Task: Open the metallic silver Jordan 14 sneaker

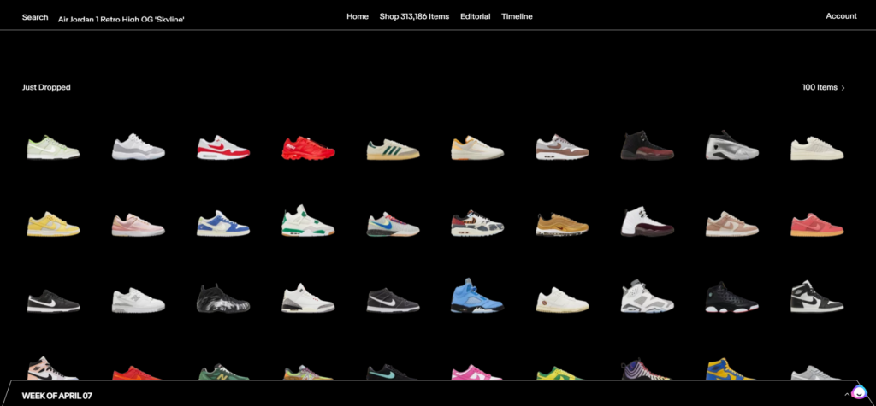Action: click(731, 147)
